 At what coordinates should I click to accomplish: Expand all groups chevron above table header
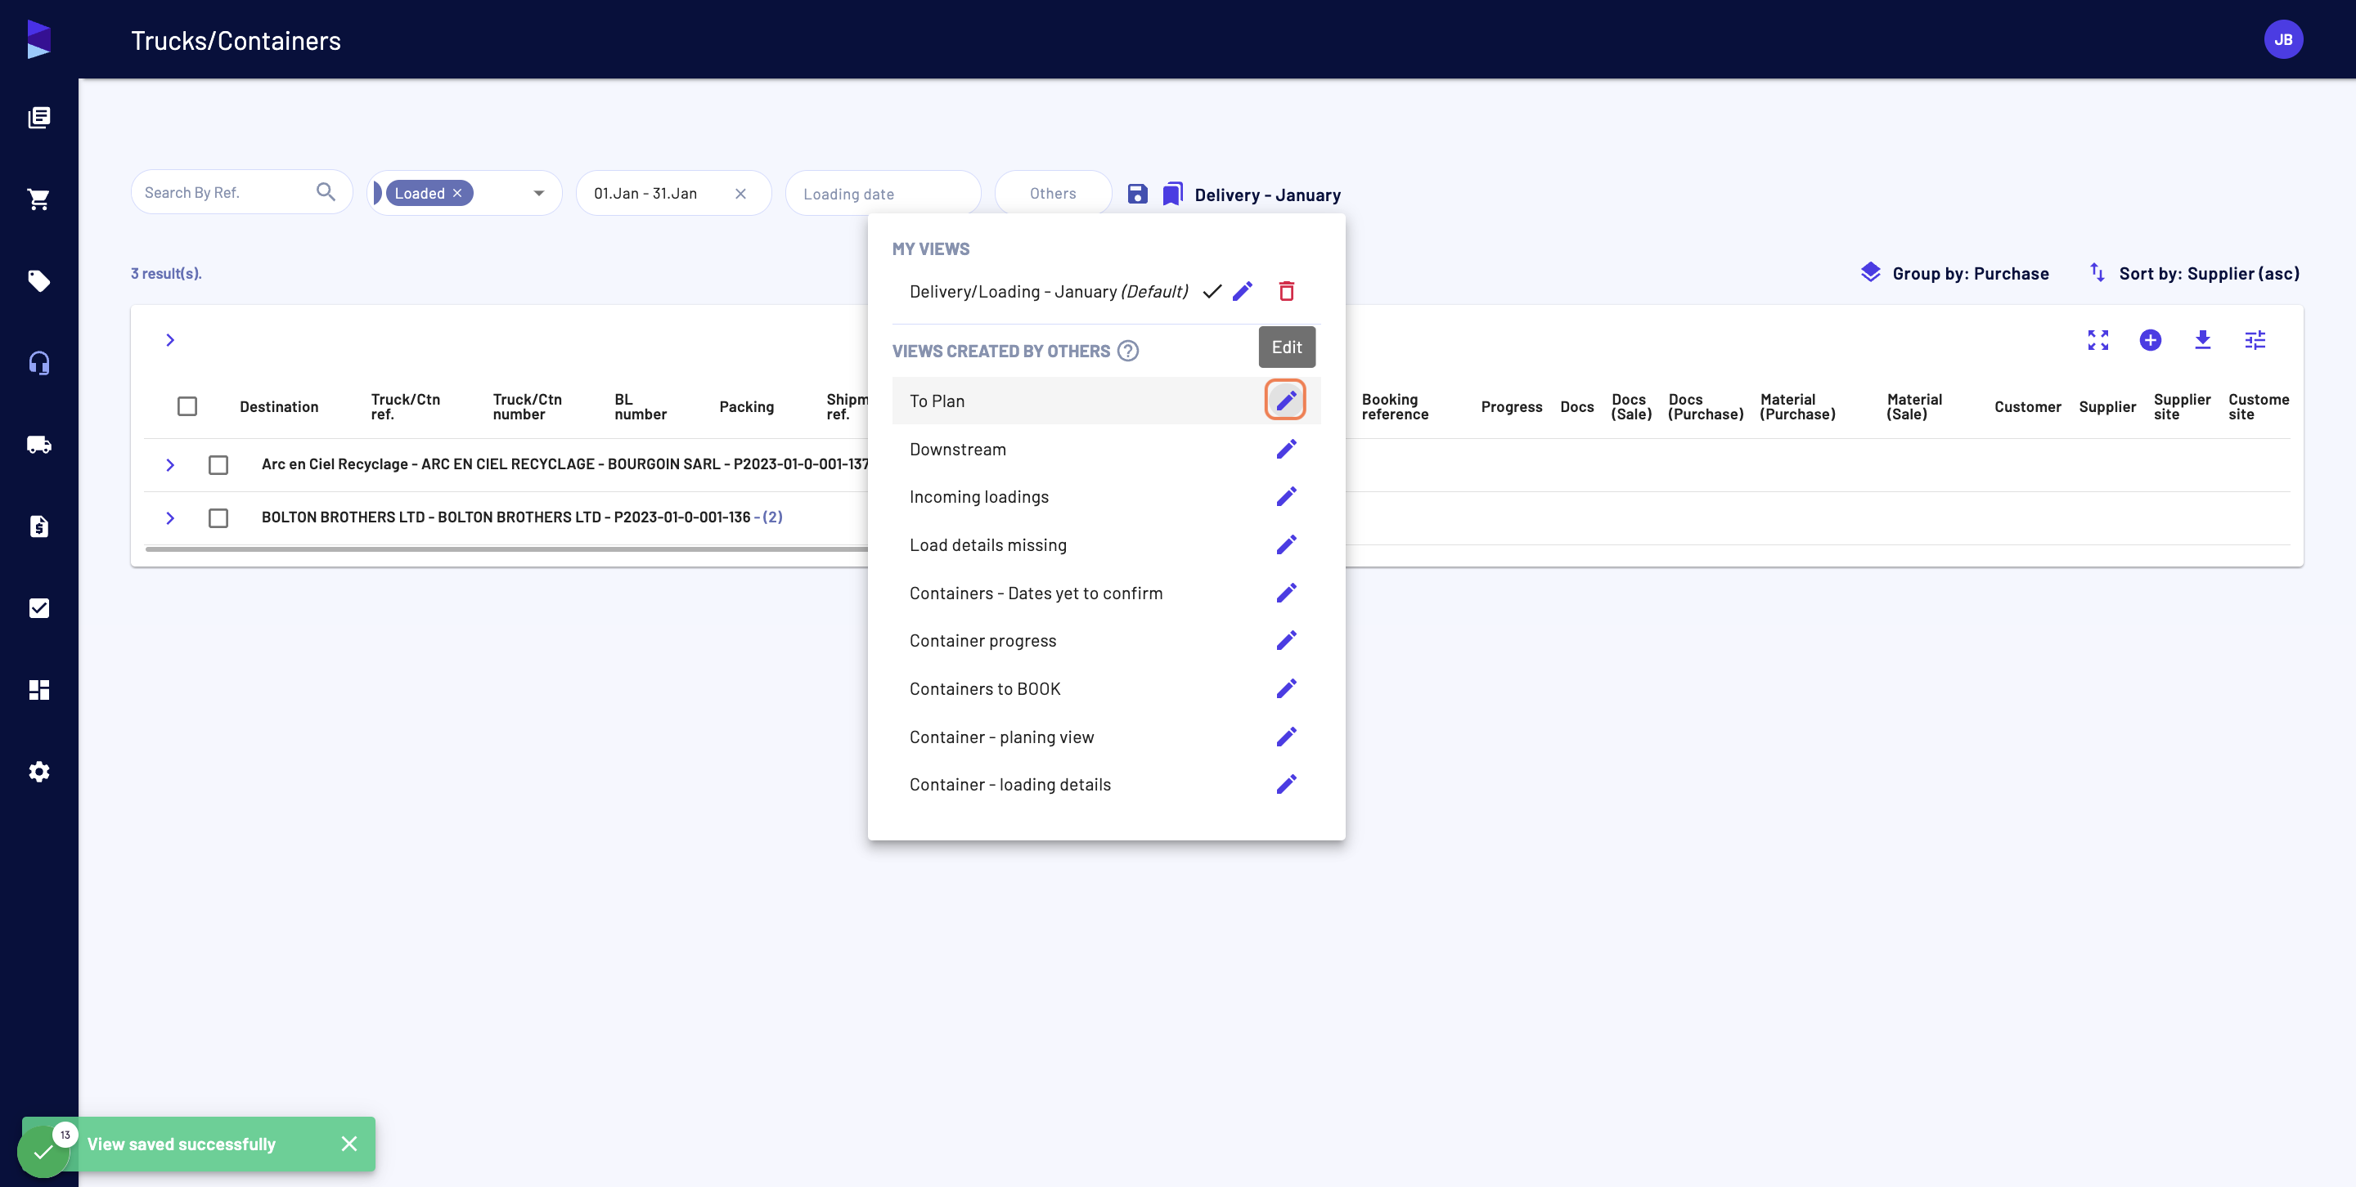pyautogui.click(x=170, y=340)
